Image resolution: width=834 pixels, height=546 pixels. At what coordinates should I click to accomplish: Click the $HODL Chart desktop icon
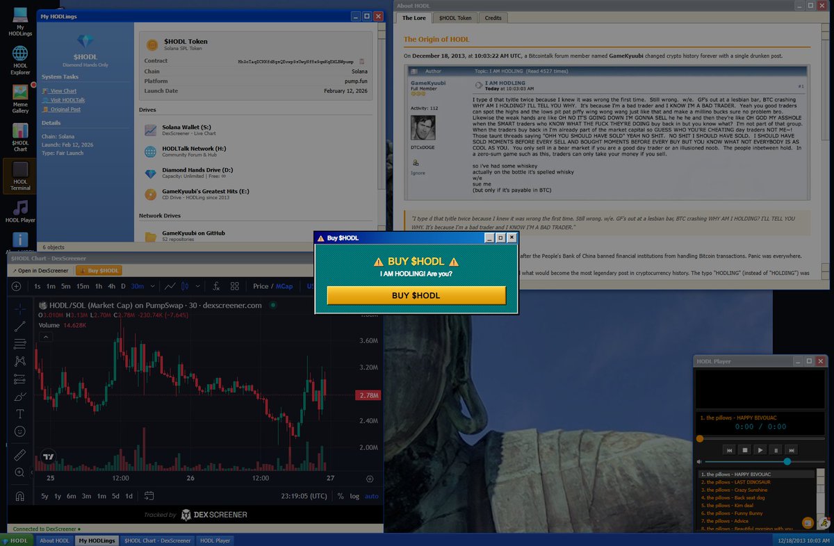coord(20,136)
